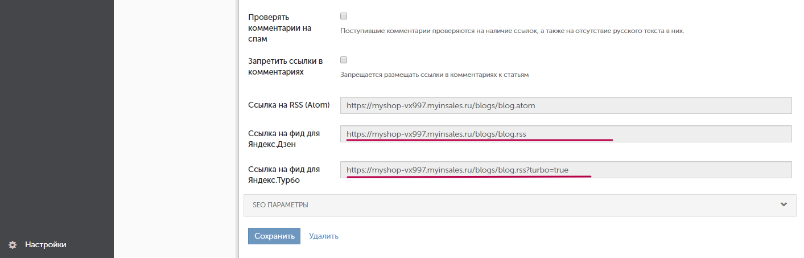Enable the spam check for comments checkbox
Viewport: 804px width, 258px height.
tap(344, 16)
